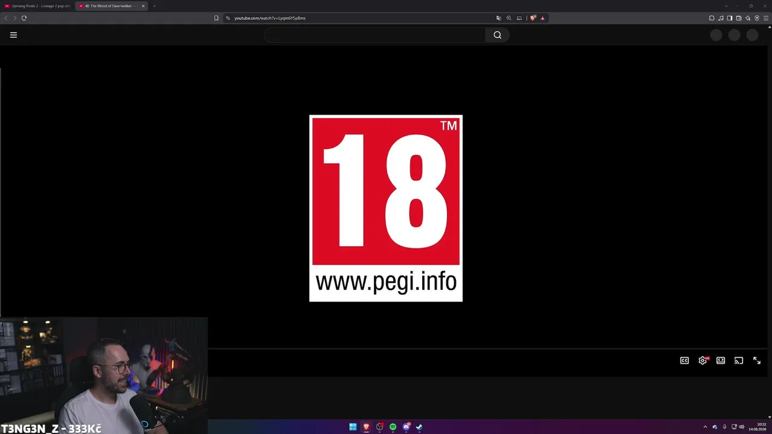
Task: Translate this page from address bar
Action: pos(498,18)
